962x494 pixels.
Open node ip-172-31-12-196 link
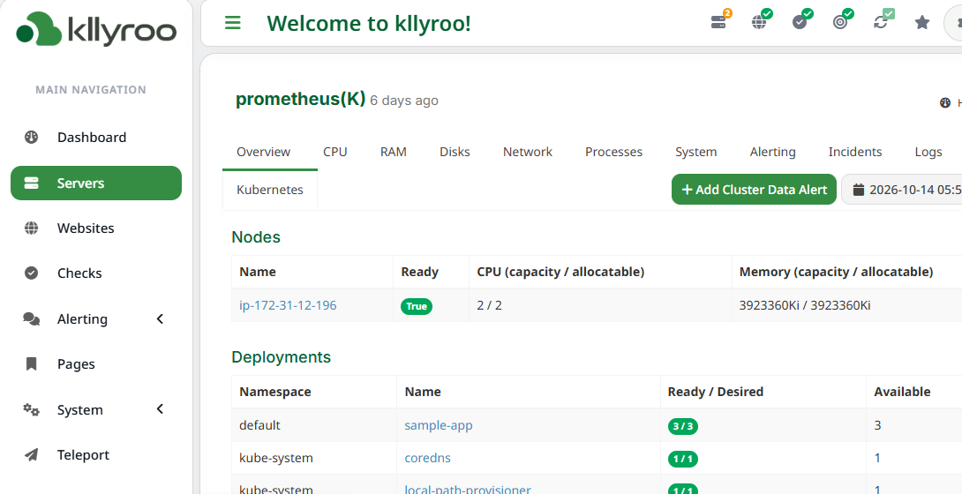point(288,305)
